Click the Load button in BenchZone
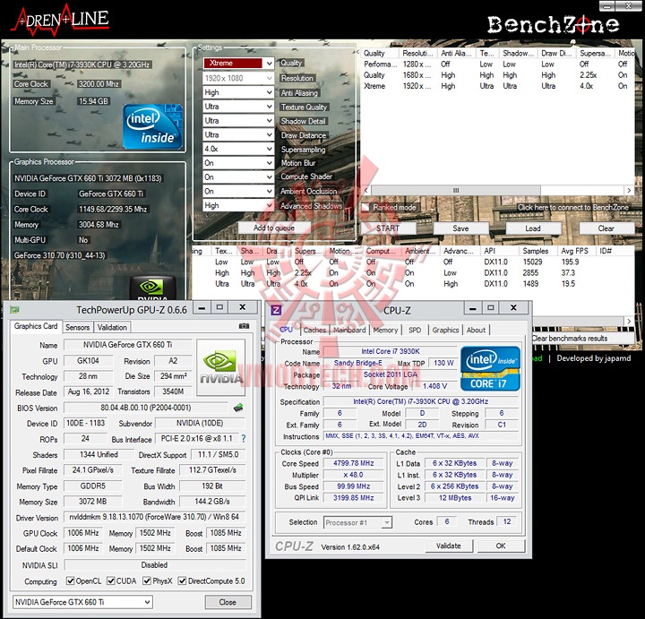Image resolution: width=645 pixels, height=619 pixels. point(533,228)
